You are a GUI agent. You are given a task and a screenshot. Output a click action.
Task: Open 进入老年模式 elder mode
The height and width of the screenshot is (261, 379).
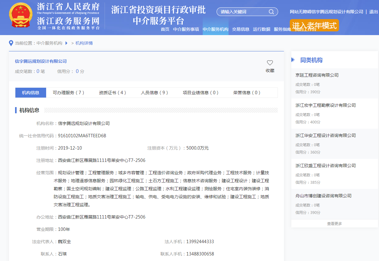pyautogui.click(x=314, y=25)
